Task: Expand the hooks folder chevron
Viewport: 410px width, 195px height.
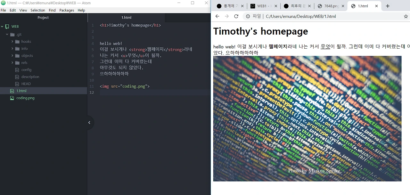Action: click(12, 41)
